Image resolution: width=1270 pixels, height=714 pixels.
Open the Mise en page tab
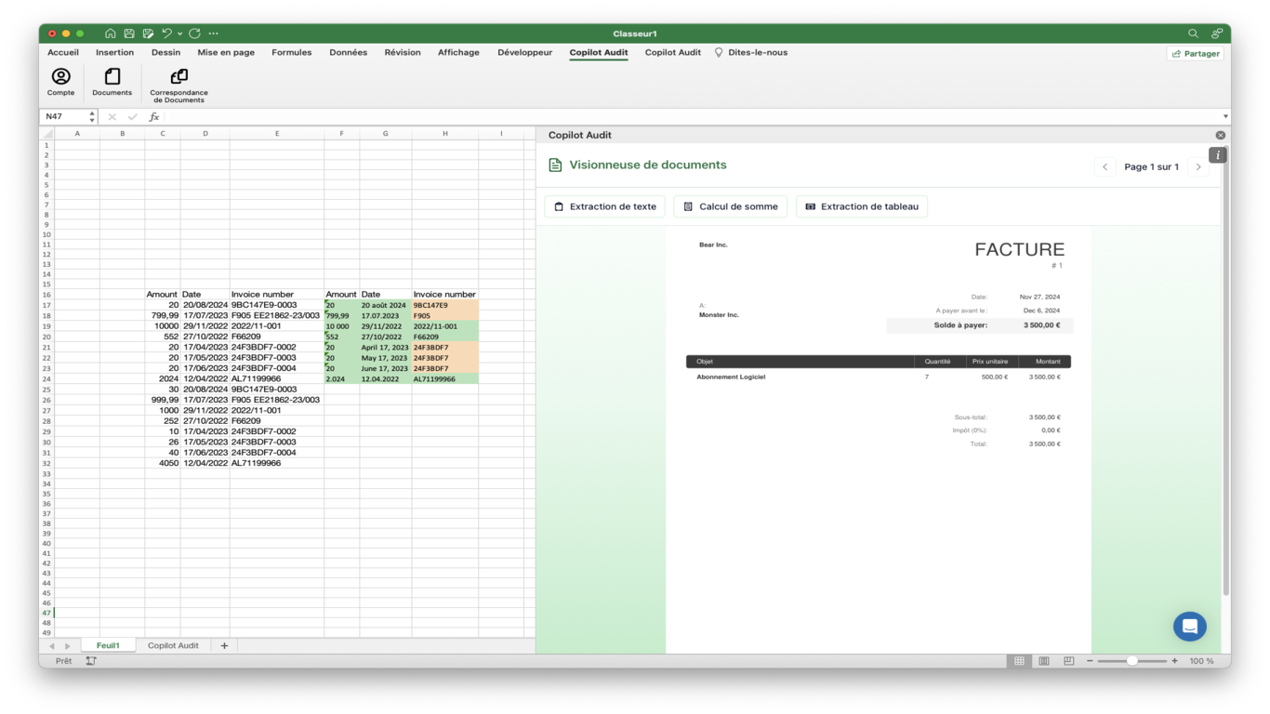click(226, 53)
